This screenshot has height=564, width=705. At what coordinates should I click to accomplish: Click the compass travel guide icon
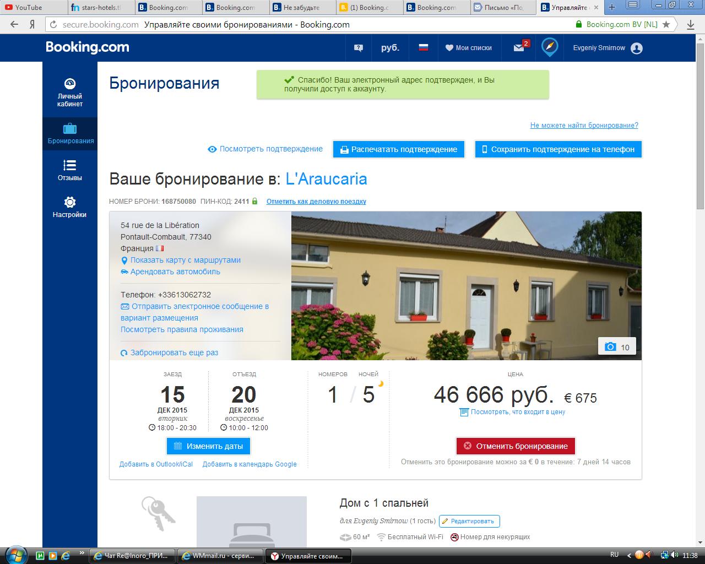click(x=549, y=47)
